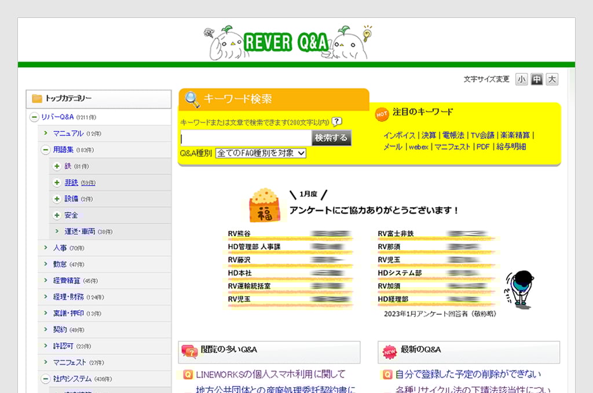
Task: Set font size to small (小)
Action: 522,79
